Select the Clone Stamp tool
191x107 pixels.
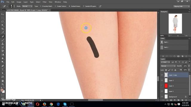tap(3, 44)
